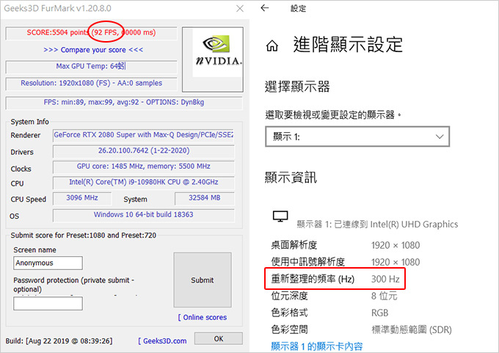Click the home icon in Settings

point(272,46)
